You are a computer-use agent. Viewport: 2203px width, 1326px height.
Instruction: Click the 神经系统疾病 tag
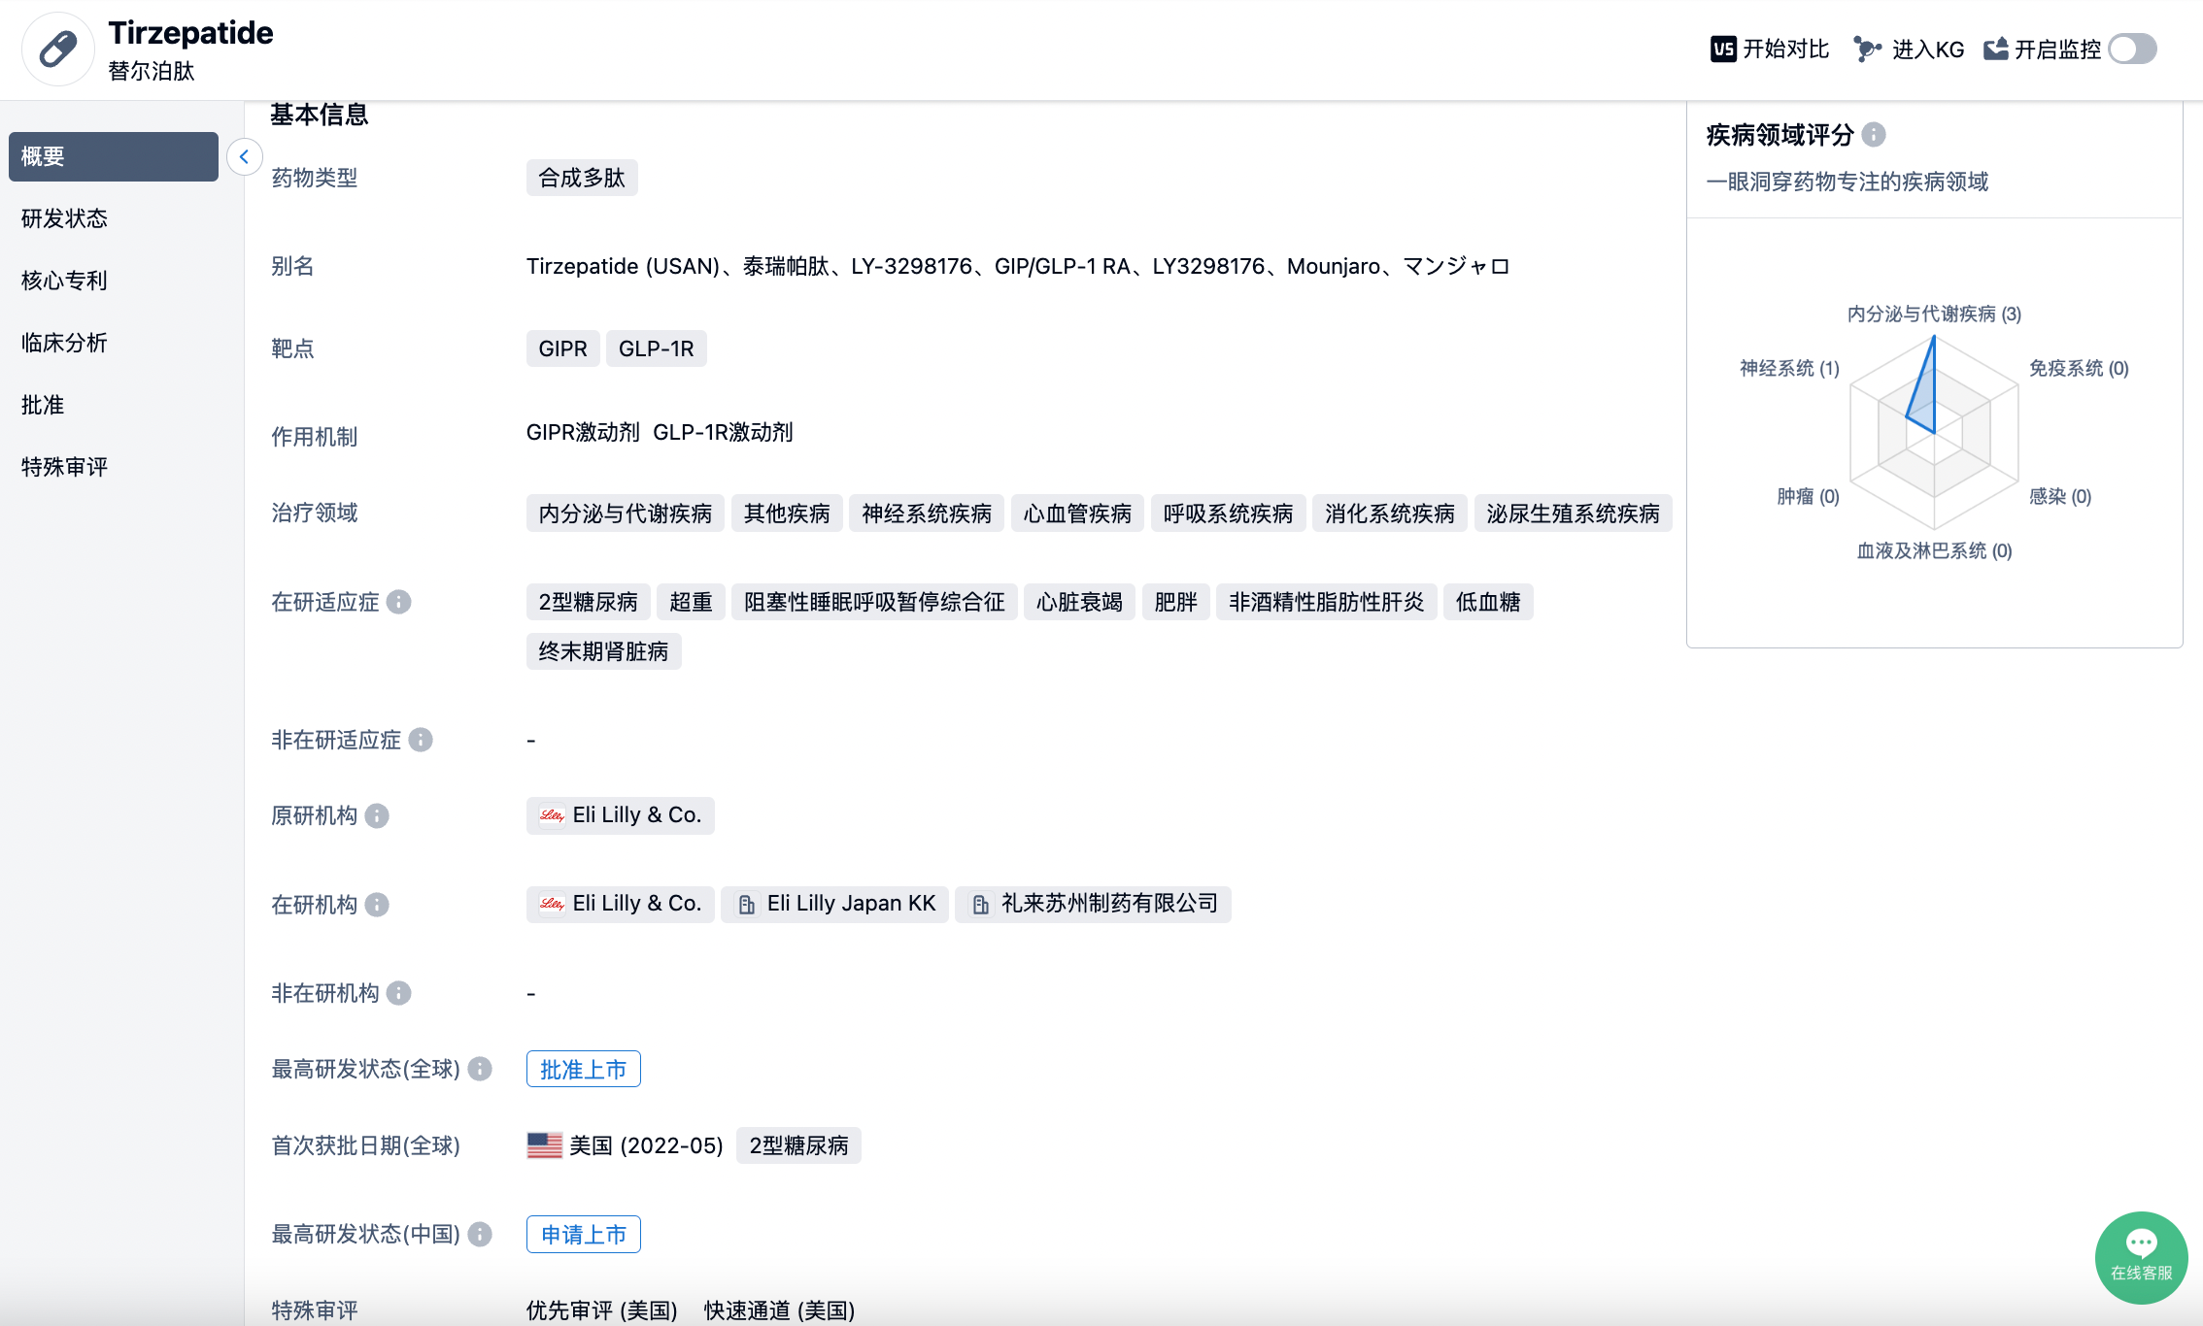coord(927,514)
